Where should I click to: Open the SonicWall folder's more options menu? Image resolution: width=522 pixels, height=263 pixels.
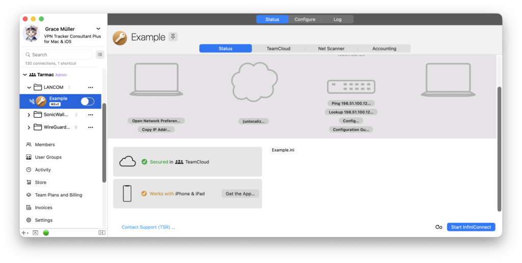[x=91, y=115]
